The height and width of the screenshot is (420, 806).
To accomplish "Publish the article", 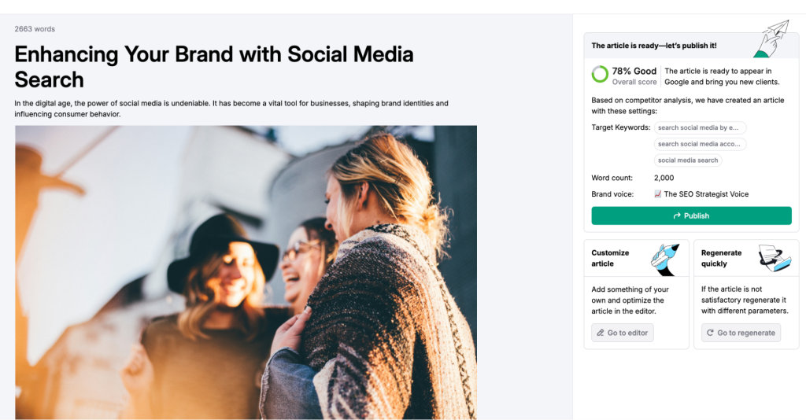I will pos(691,216).
